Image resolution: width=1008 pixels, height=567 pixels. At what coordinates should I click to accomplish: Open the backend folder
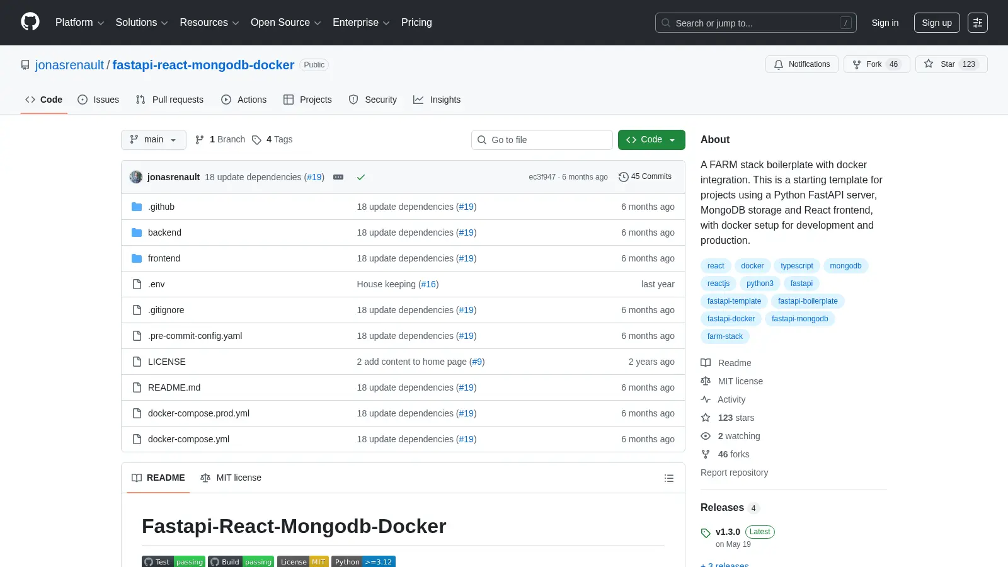click(x=164, y=232)
